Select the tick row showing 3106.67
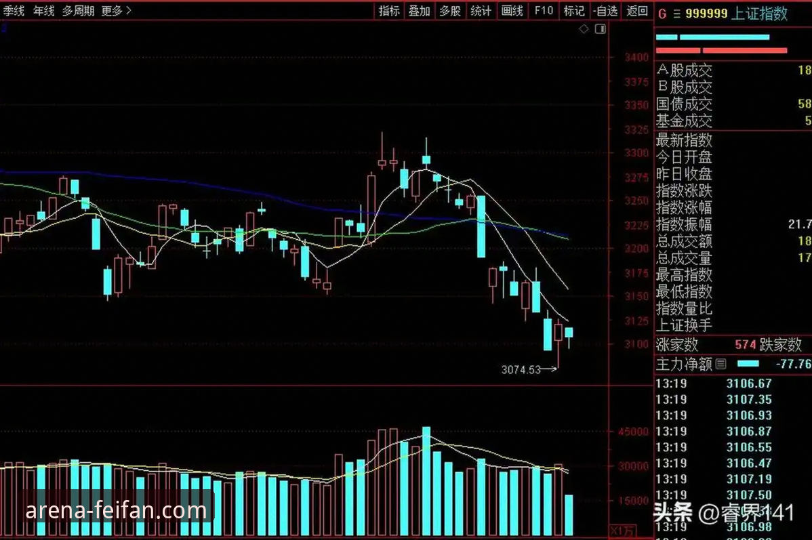The height and width of the screenshot is (540, 812). 733,383
